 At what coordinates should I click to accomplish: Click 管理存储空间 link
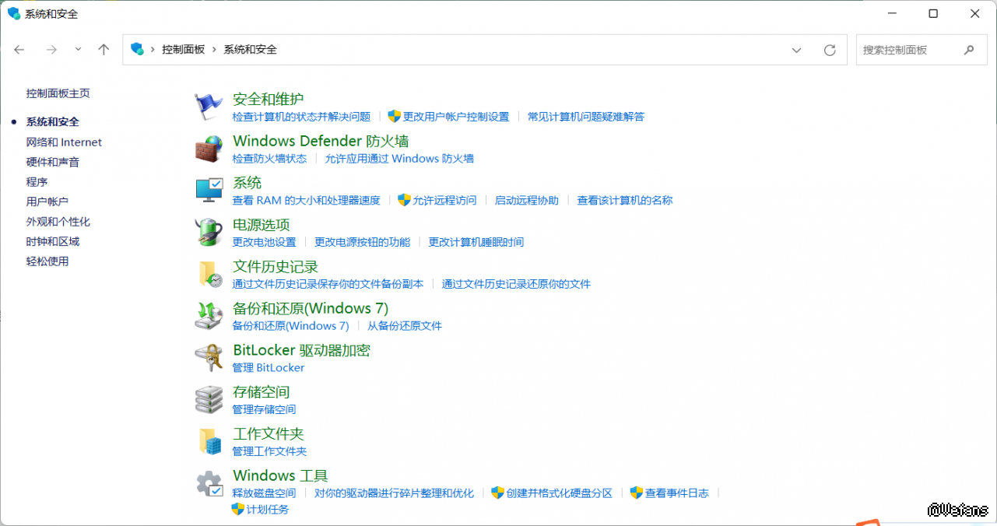pos(264,410)
